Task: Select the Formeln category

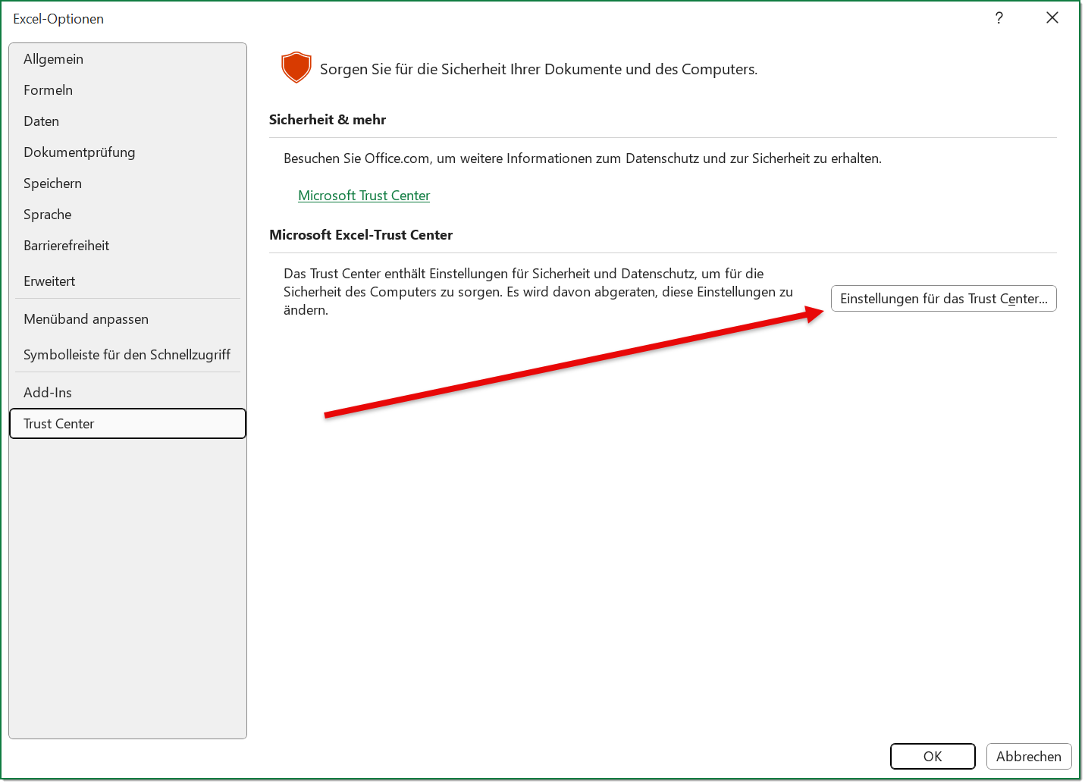Action: pos(48,90)
